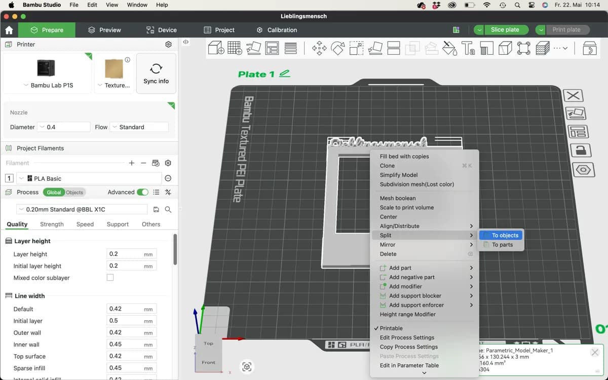Image resolution: width=608 pixels, height=380 pixels.
Task: Select the Rotate tool in the toolbar
Action: coord(338,48)
